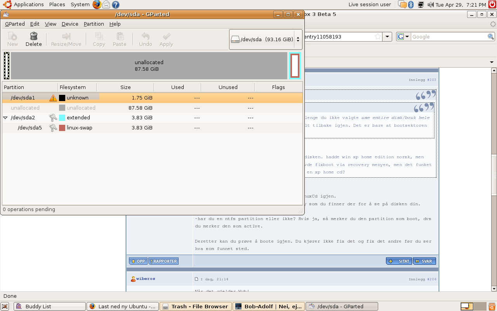
Task: Open the System menu
Action: click(80, 5)
